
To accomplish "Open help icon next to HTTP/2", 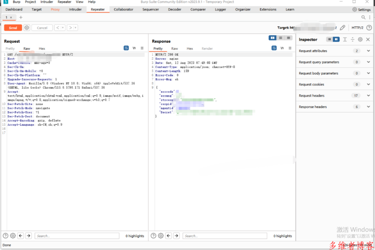I will (369, 28).
